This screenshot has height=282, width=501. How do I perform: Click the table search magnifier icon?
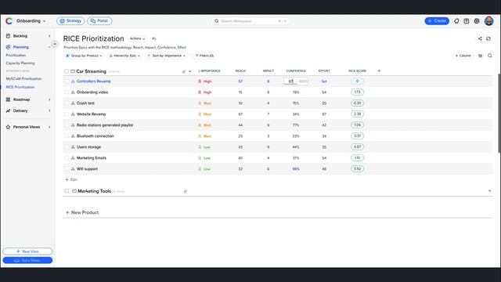click(x=490, y=56)
